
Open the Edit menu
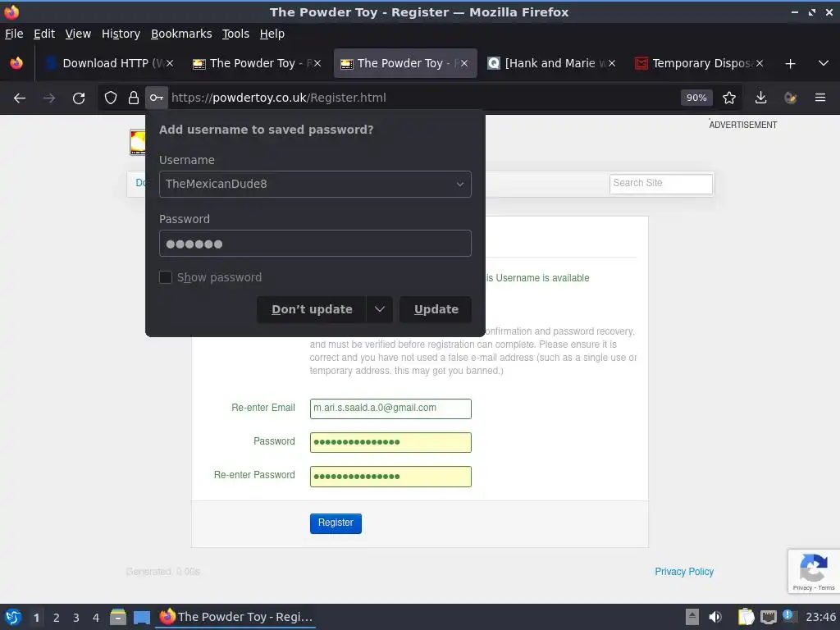44,34
